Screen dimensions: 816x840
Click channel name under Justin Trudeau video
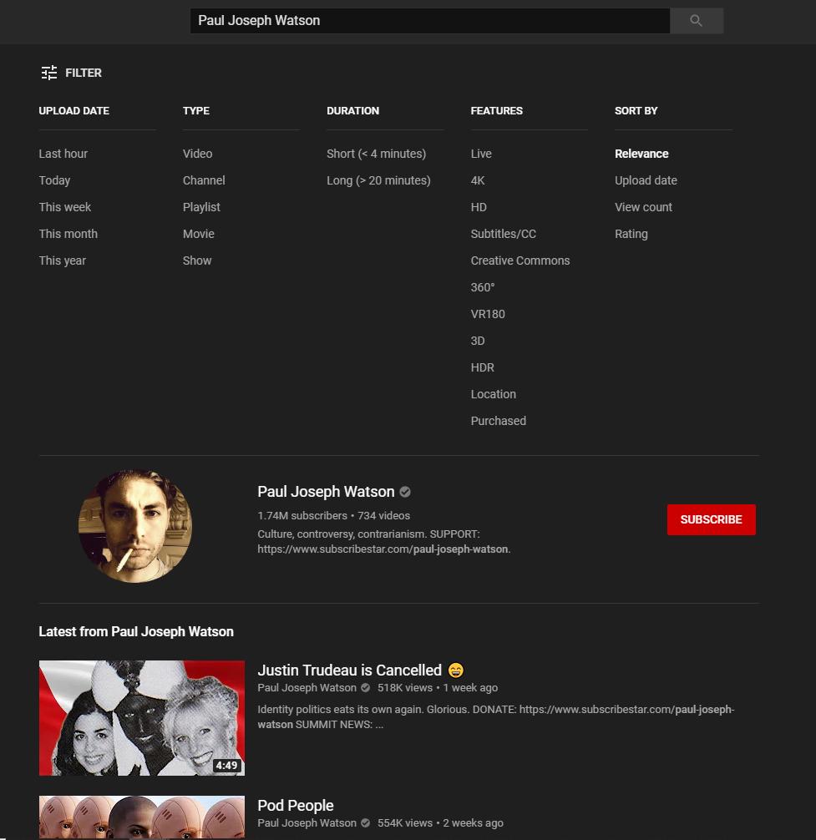pyautogui.click(x=307, y=688)
